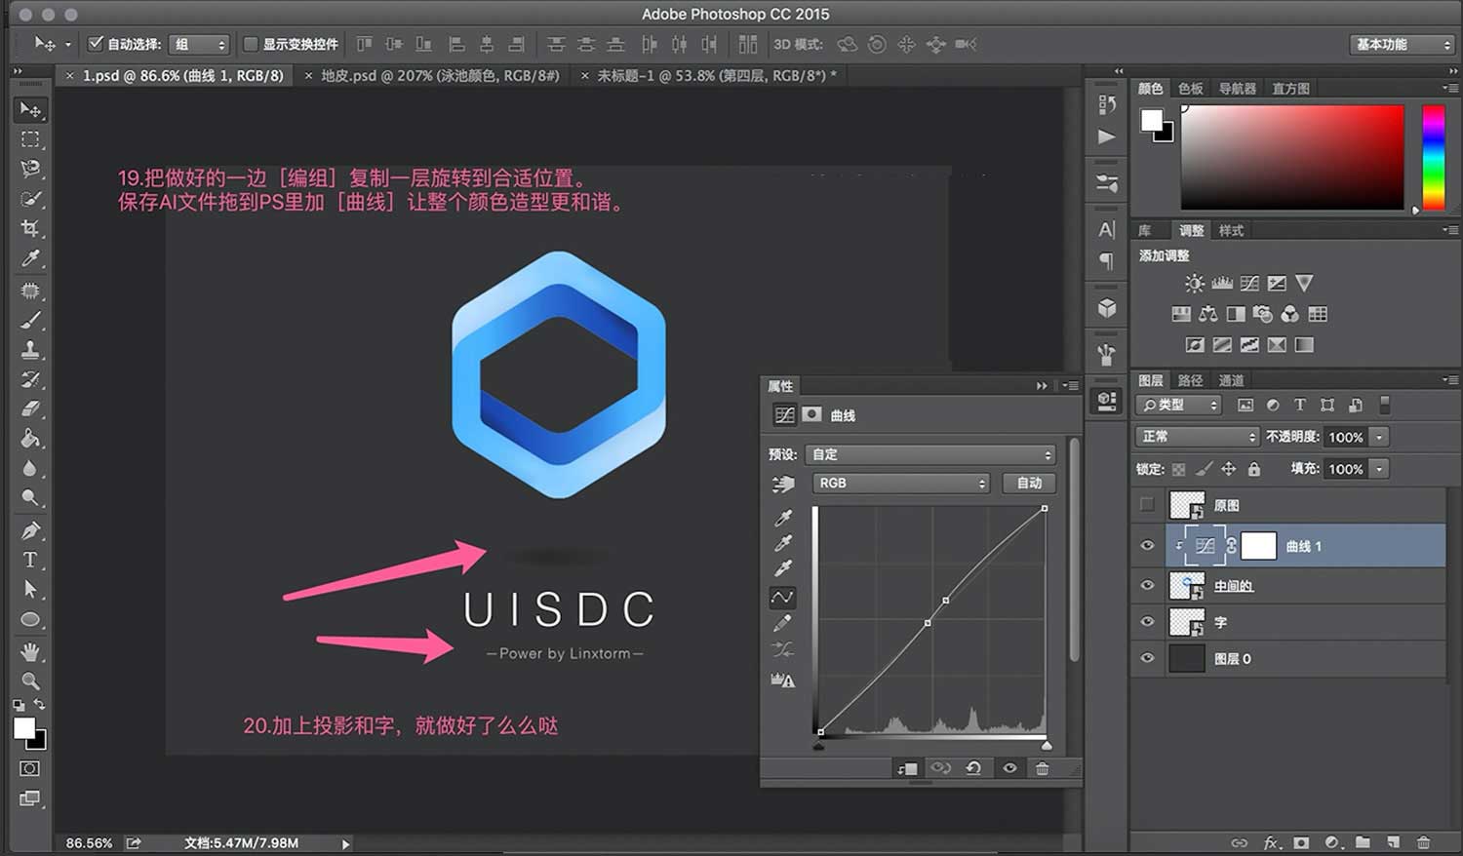
Task: Open the 类型 layer filter dropdown
Action: 1179,405
